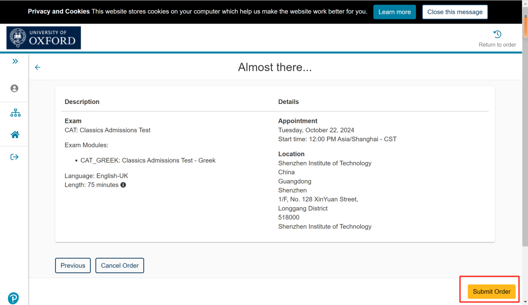Click the Cancel Order button

click(120, 265)
